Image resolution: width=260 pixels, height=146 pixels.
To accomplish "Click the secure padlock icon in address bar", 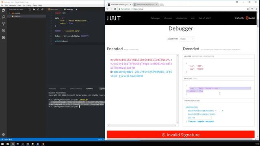I will (x=119, y=9).
